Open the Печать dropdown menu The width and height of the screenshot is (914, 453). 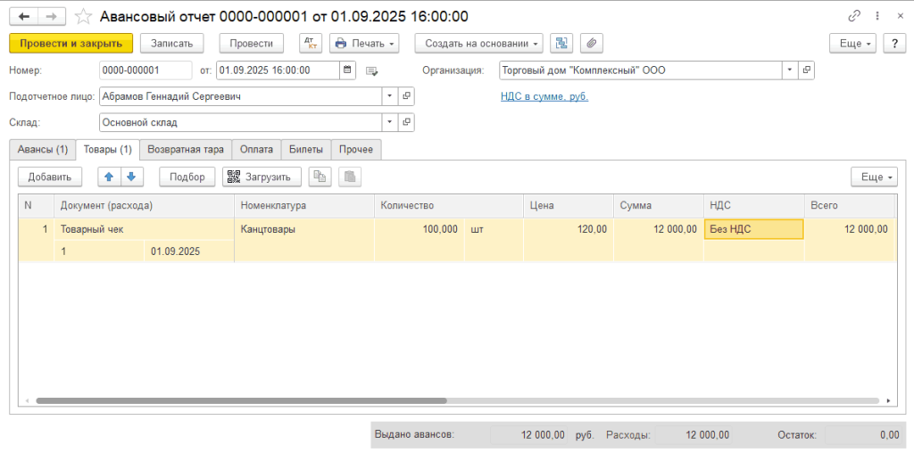[x=365, y=43]
